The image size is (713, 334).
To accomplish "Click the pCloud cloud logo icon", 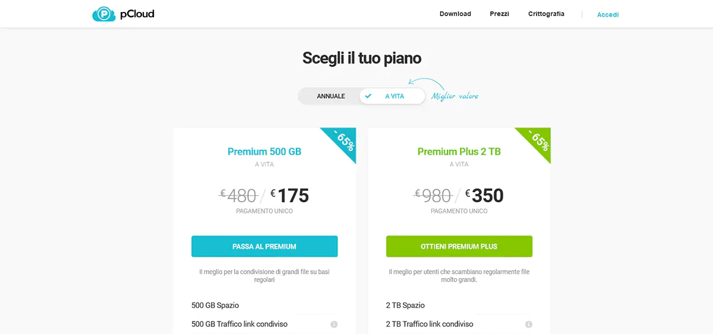I will 104,14.
